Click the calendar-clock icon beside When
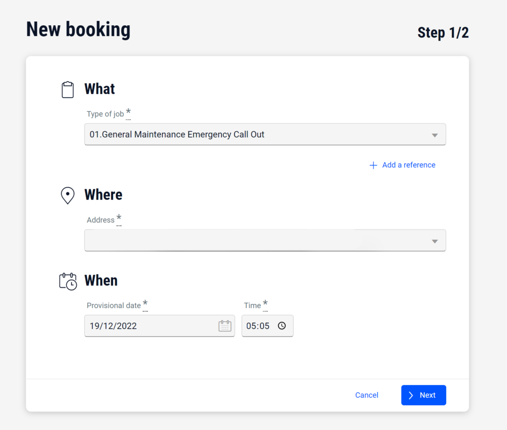Image resolution: width=507 pixels, height=430 pixels. [68, 281]
